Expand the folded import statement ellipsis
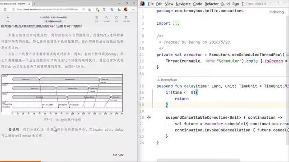The image size is (289, 162). [176, 23]
